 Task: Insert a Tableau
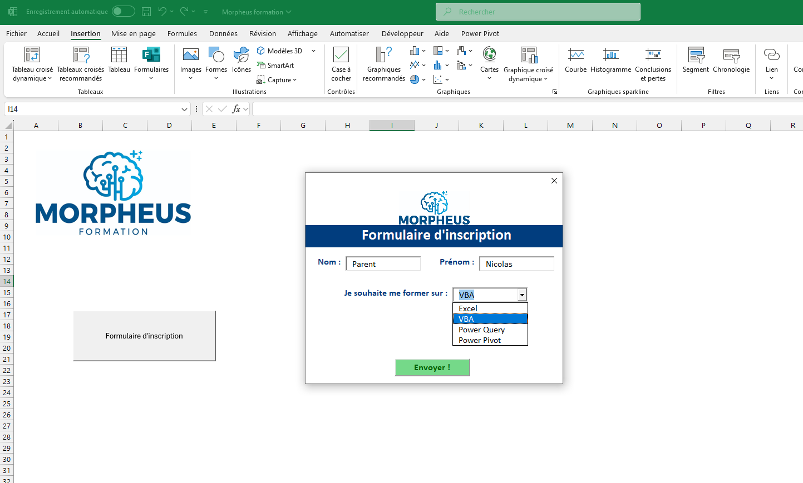click(x=119, y=61)
